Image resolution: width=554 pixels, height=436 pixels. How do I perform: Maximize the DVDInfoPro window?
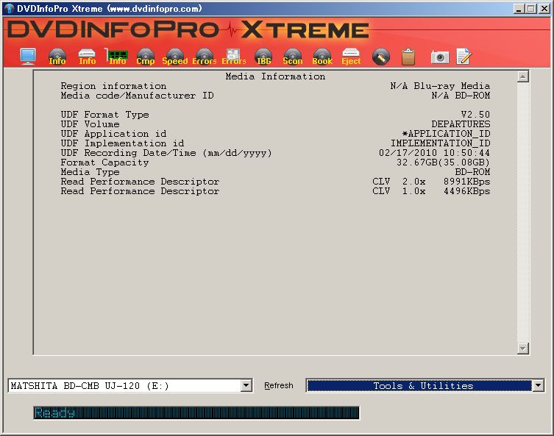pos(530,9)
